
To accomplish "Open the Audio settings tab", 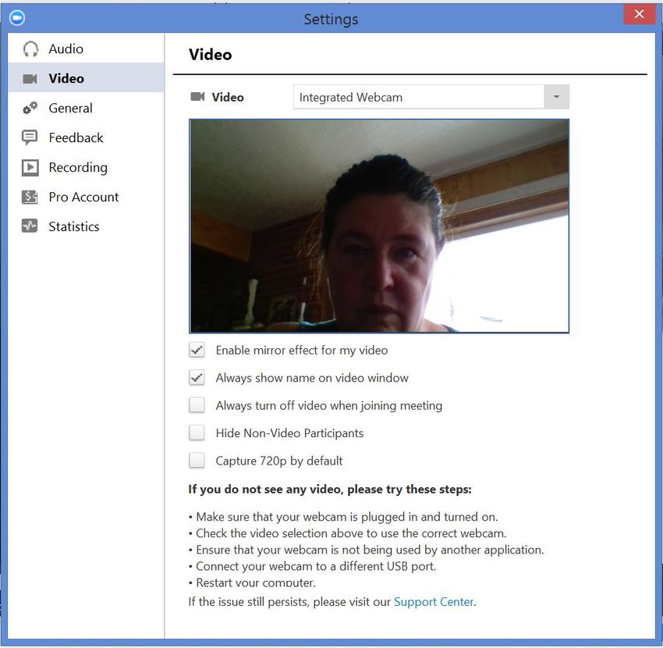I will point(86,48).
